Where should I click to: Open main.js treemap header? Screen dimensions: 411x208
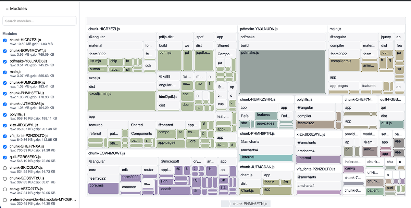click(x=366, y=29)
